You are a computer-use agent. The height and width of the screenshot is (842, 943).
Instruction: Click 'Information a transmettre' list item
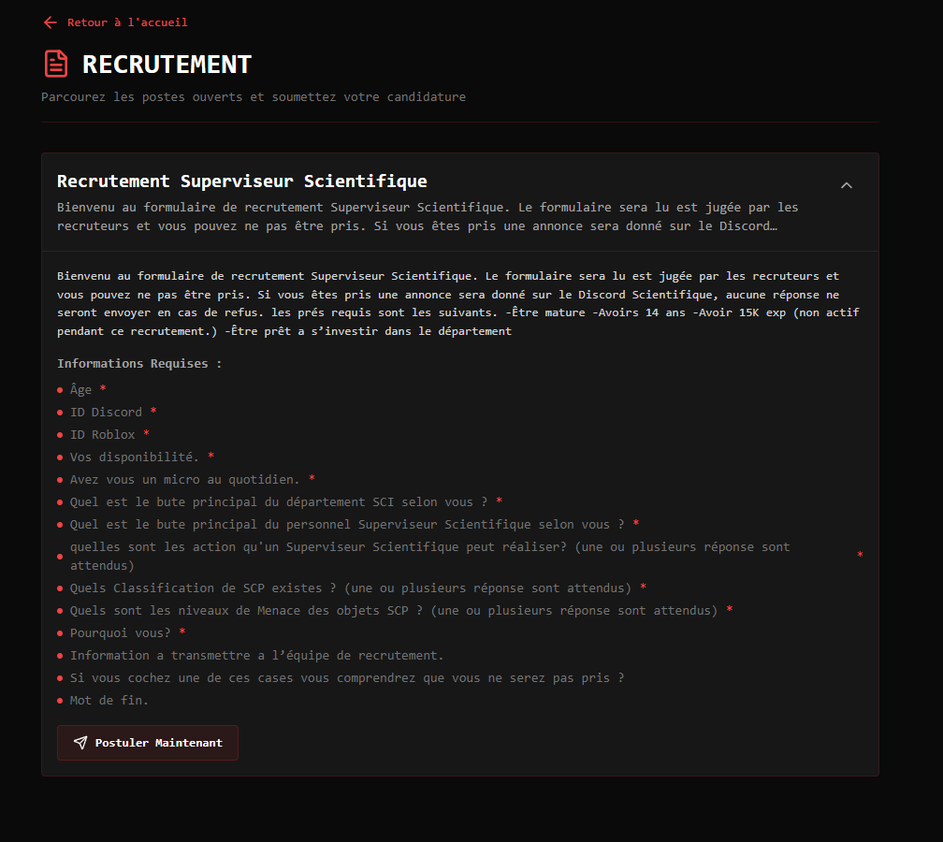tap(256, 655)
